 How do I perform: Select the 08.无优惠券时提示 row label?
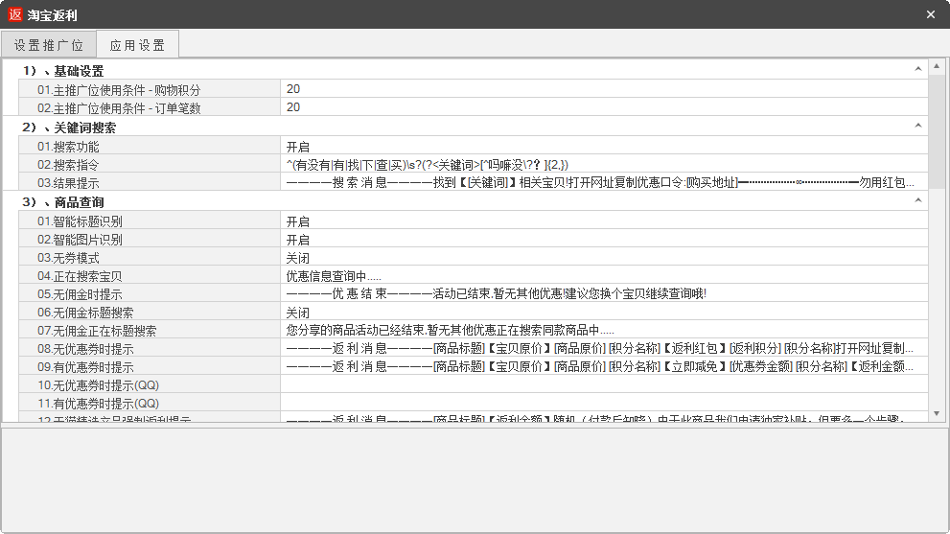click(85, 349)
